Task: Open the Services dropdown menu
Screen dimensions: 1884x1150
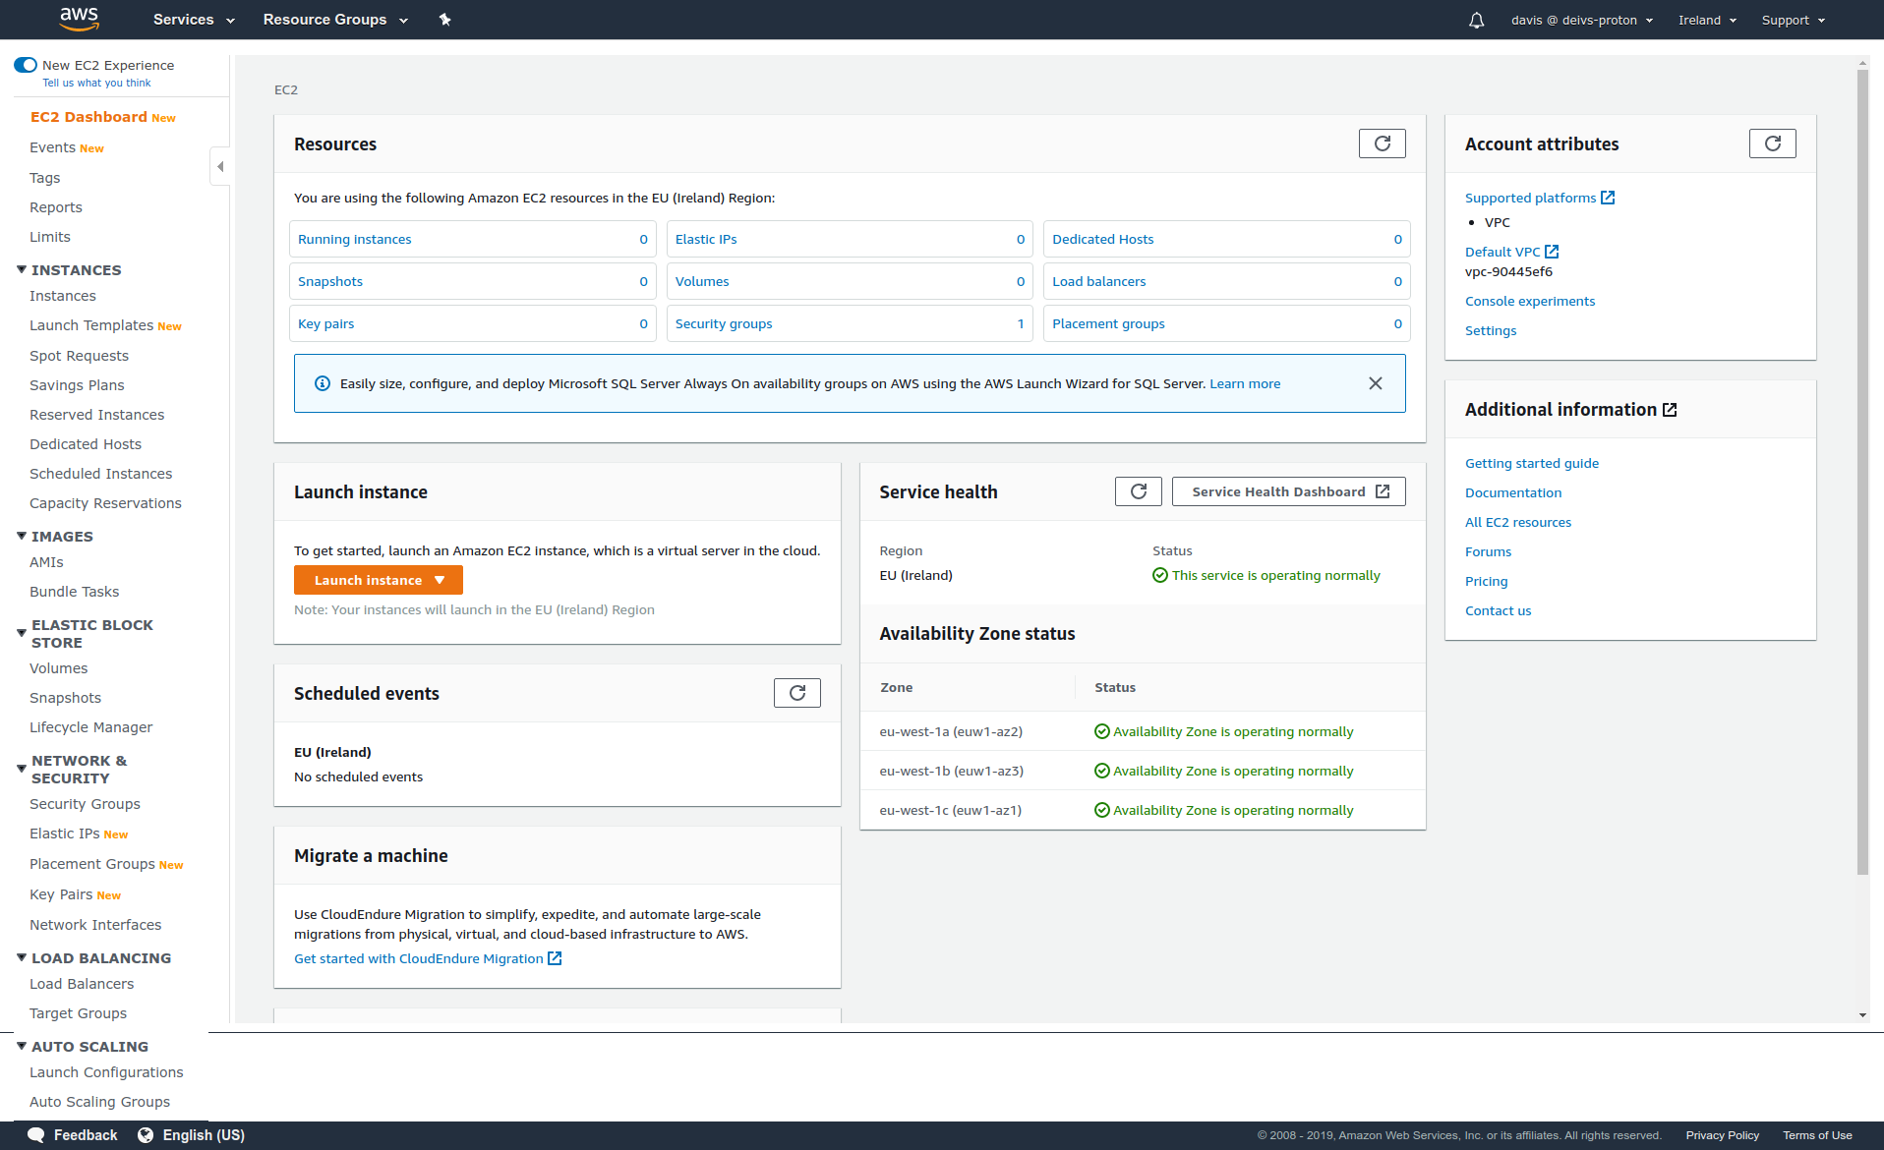Action: (194, 20)
